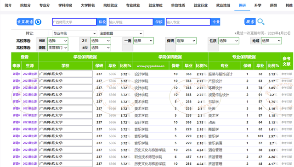Image resolution: width=294 pixels, height=167 pixels.
Task: Click 广西师范大学 school field in 音乐学 row
Action: coord(65,136)
